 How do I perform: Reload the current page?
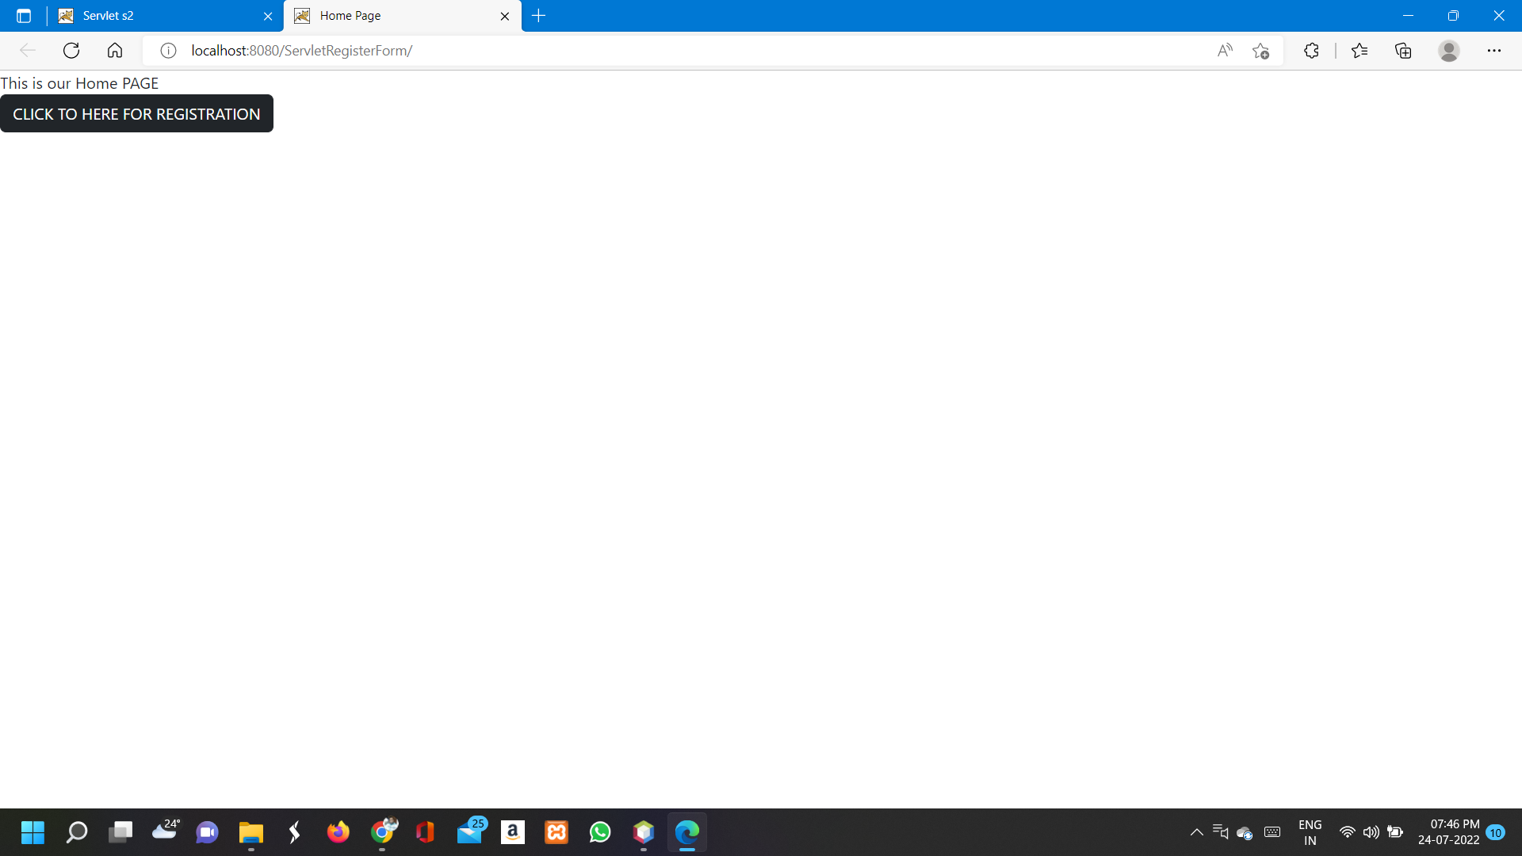tap(71, 51)
